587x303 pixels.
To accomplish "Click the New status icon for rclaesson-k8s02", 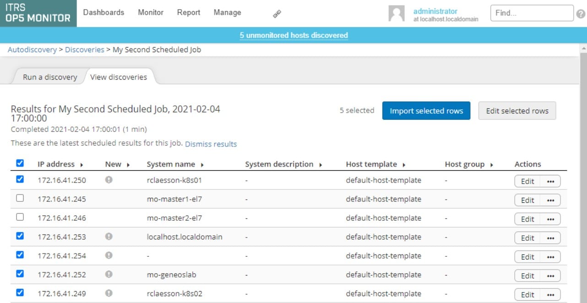I will (109, 293).
